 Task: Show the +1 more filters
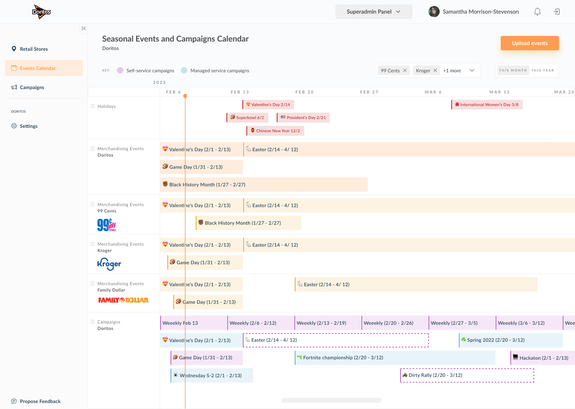pyautogui.click(x=452, y=71)
